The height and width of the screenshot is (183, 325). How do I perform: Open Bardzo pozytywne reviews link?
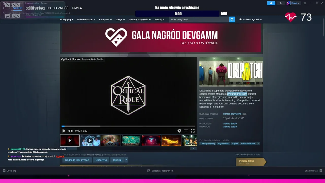click(x=232, y=114)
